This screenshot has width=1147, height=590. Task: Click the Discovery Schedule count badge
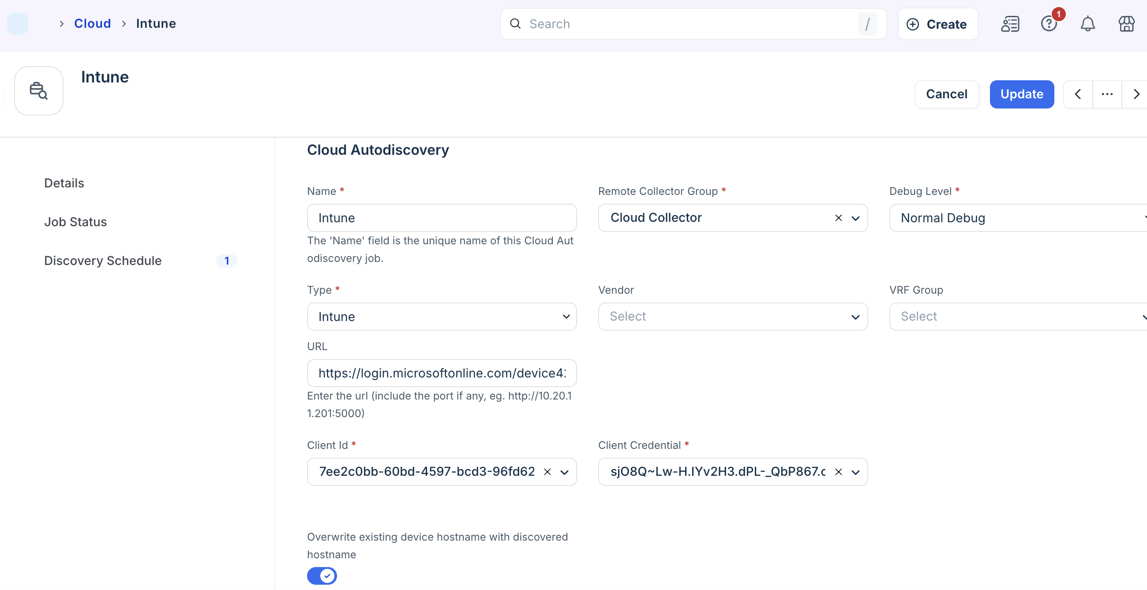tap(227, 261)
